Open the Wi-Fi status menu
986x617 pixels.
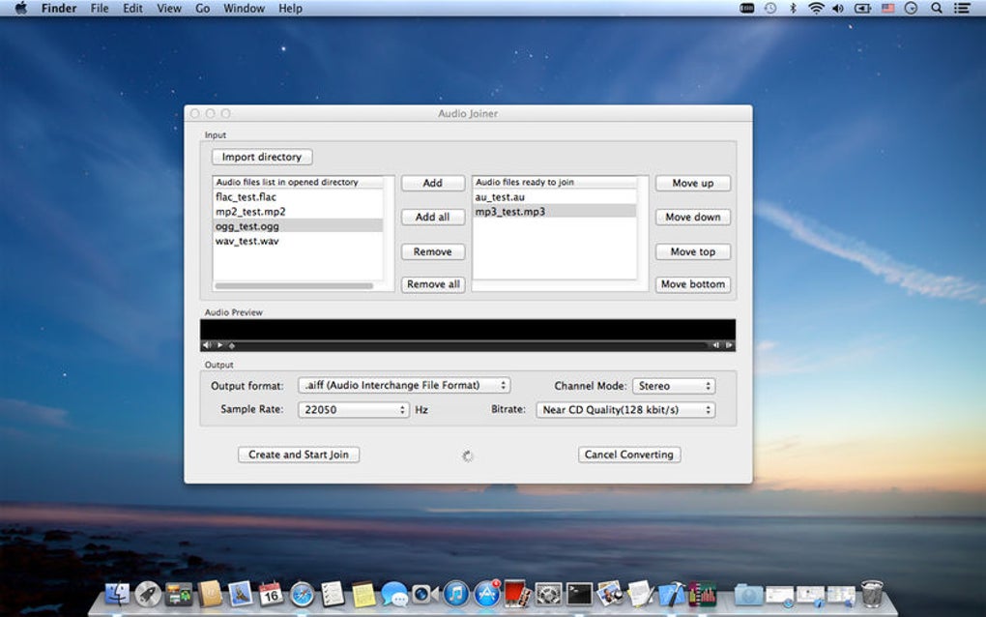click(x=816, y=8)
